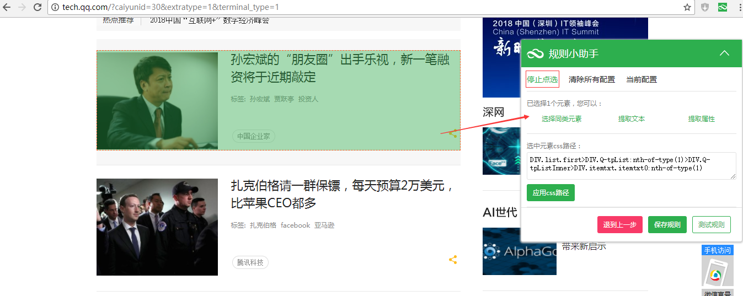This screenshot has height=296, width=743.
Task: Select 清除所有配置
Action: 592,79
